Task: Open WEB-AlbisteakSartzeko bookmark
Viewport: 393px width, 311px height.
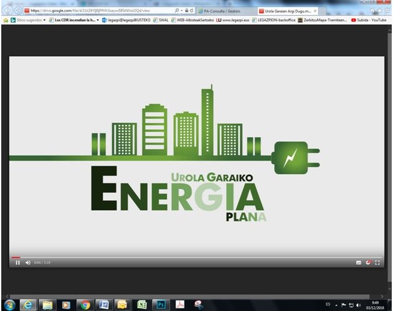Action: click(x=192, y=20)
